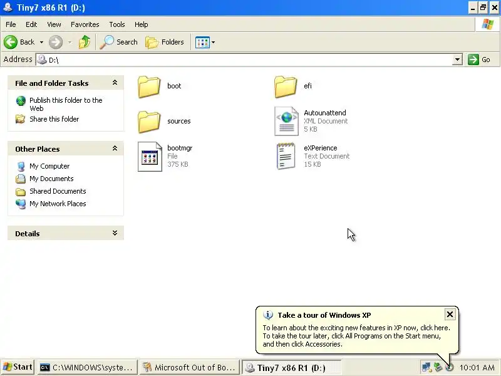501x376 pixels.
Task: Click the green Back arrow icon
Action: pos(11,42)
